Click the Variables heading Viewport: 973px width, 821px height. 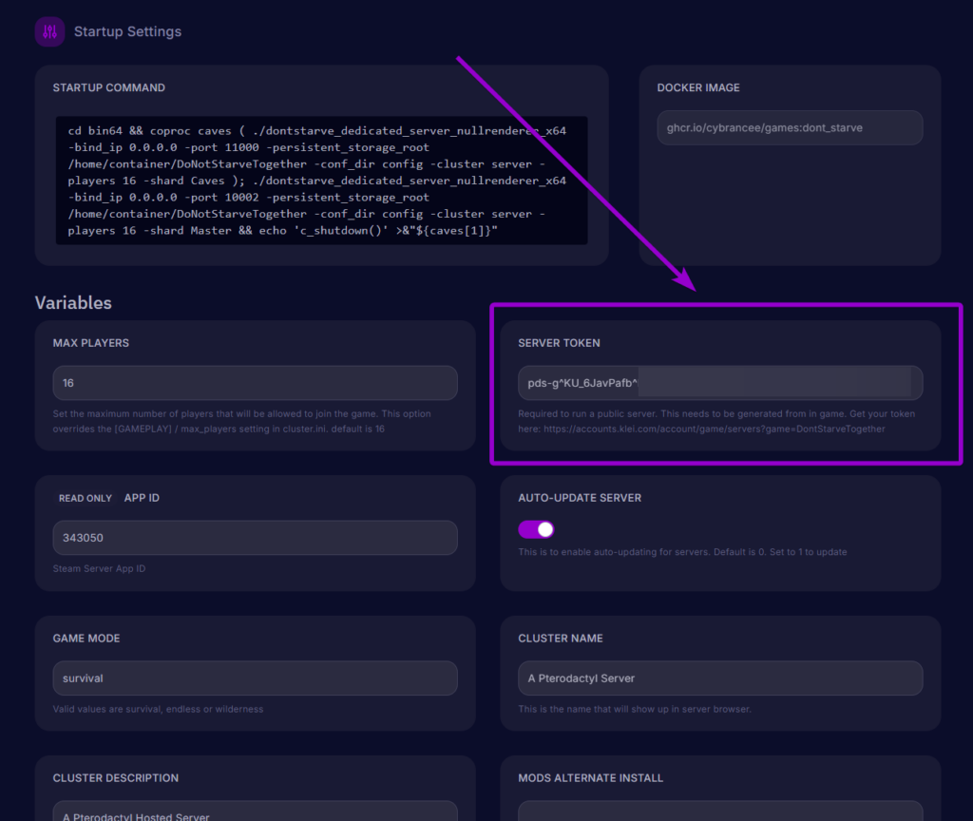click(x=73, y=303)
